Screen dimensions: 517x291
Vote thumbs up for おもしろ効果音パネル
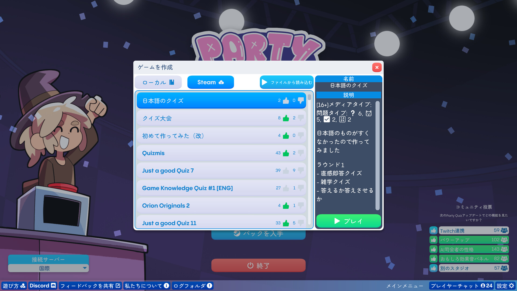[x=434, y=259]
